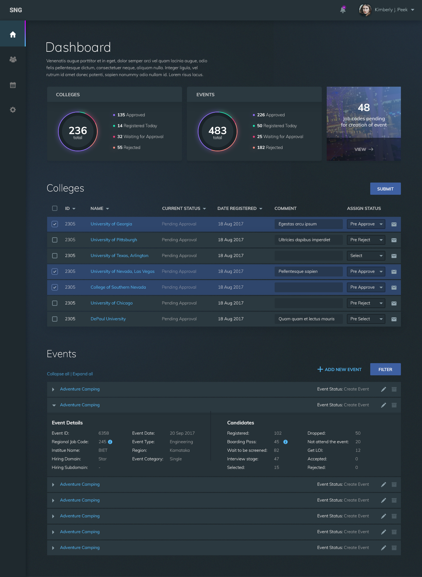Click the arrow icon next to VIEW
The width and height of the screenshot is (422, 577).
371,149
